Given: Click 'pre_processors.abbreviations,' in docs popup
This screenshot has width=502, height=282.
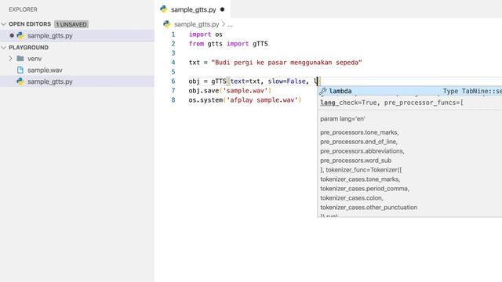Looking at the screenshot, I should 362,151.
